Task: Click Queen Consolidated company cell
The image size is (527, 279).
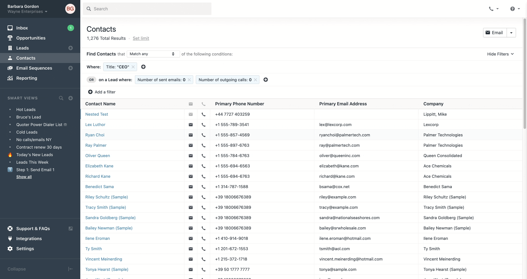Action: [x=443, y=156]
